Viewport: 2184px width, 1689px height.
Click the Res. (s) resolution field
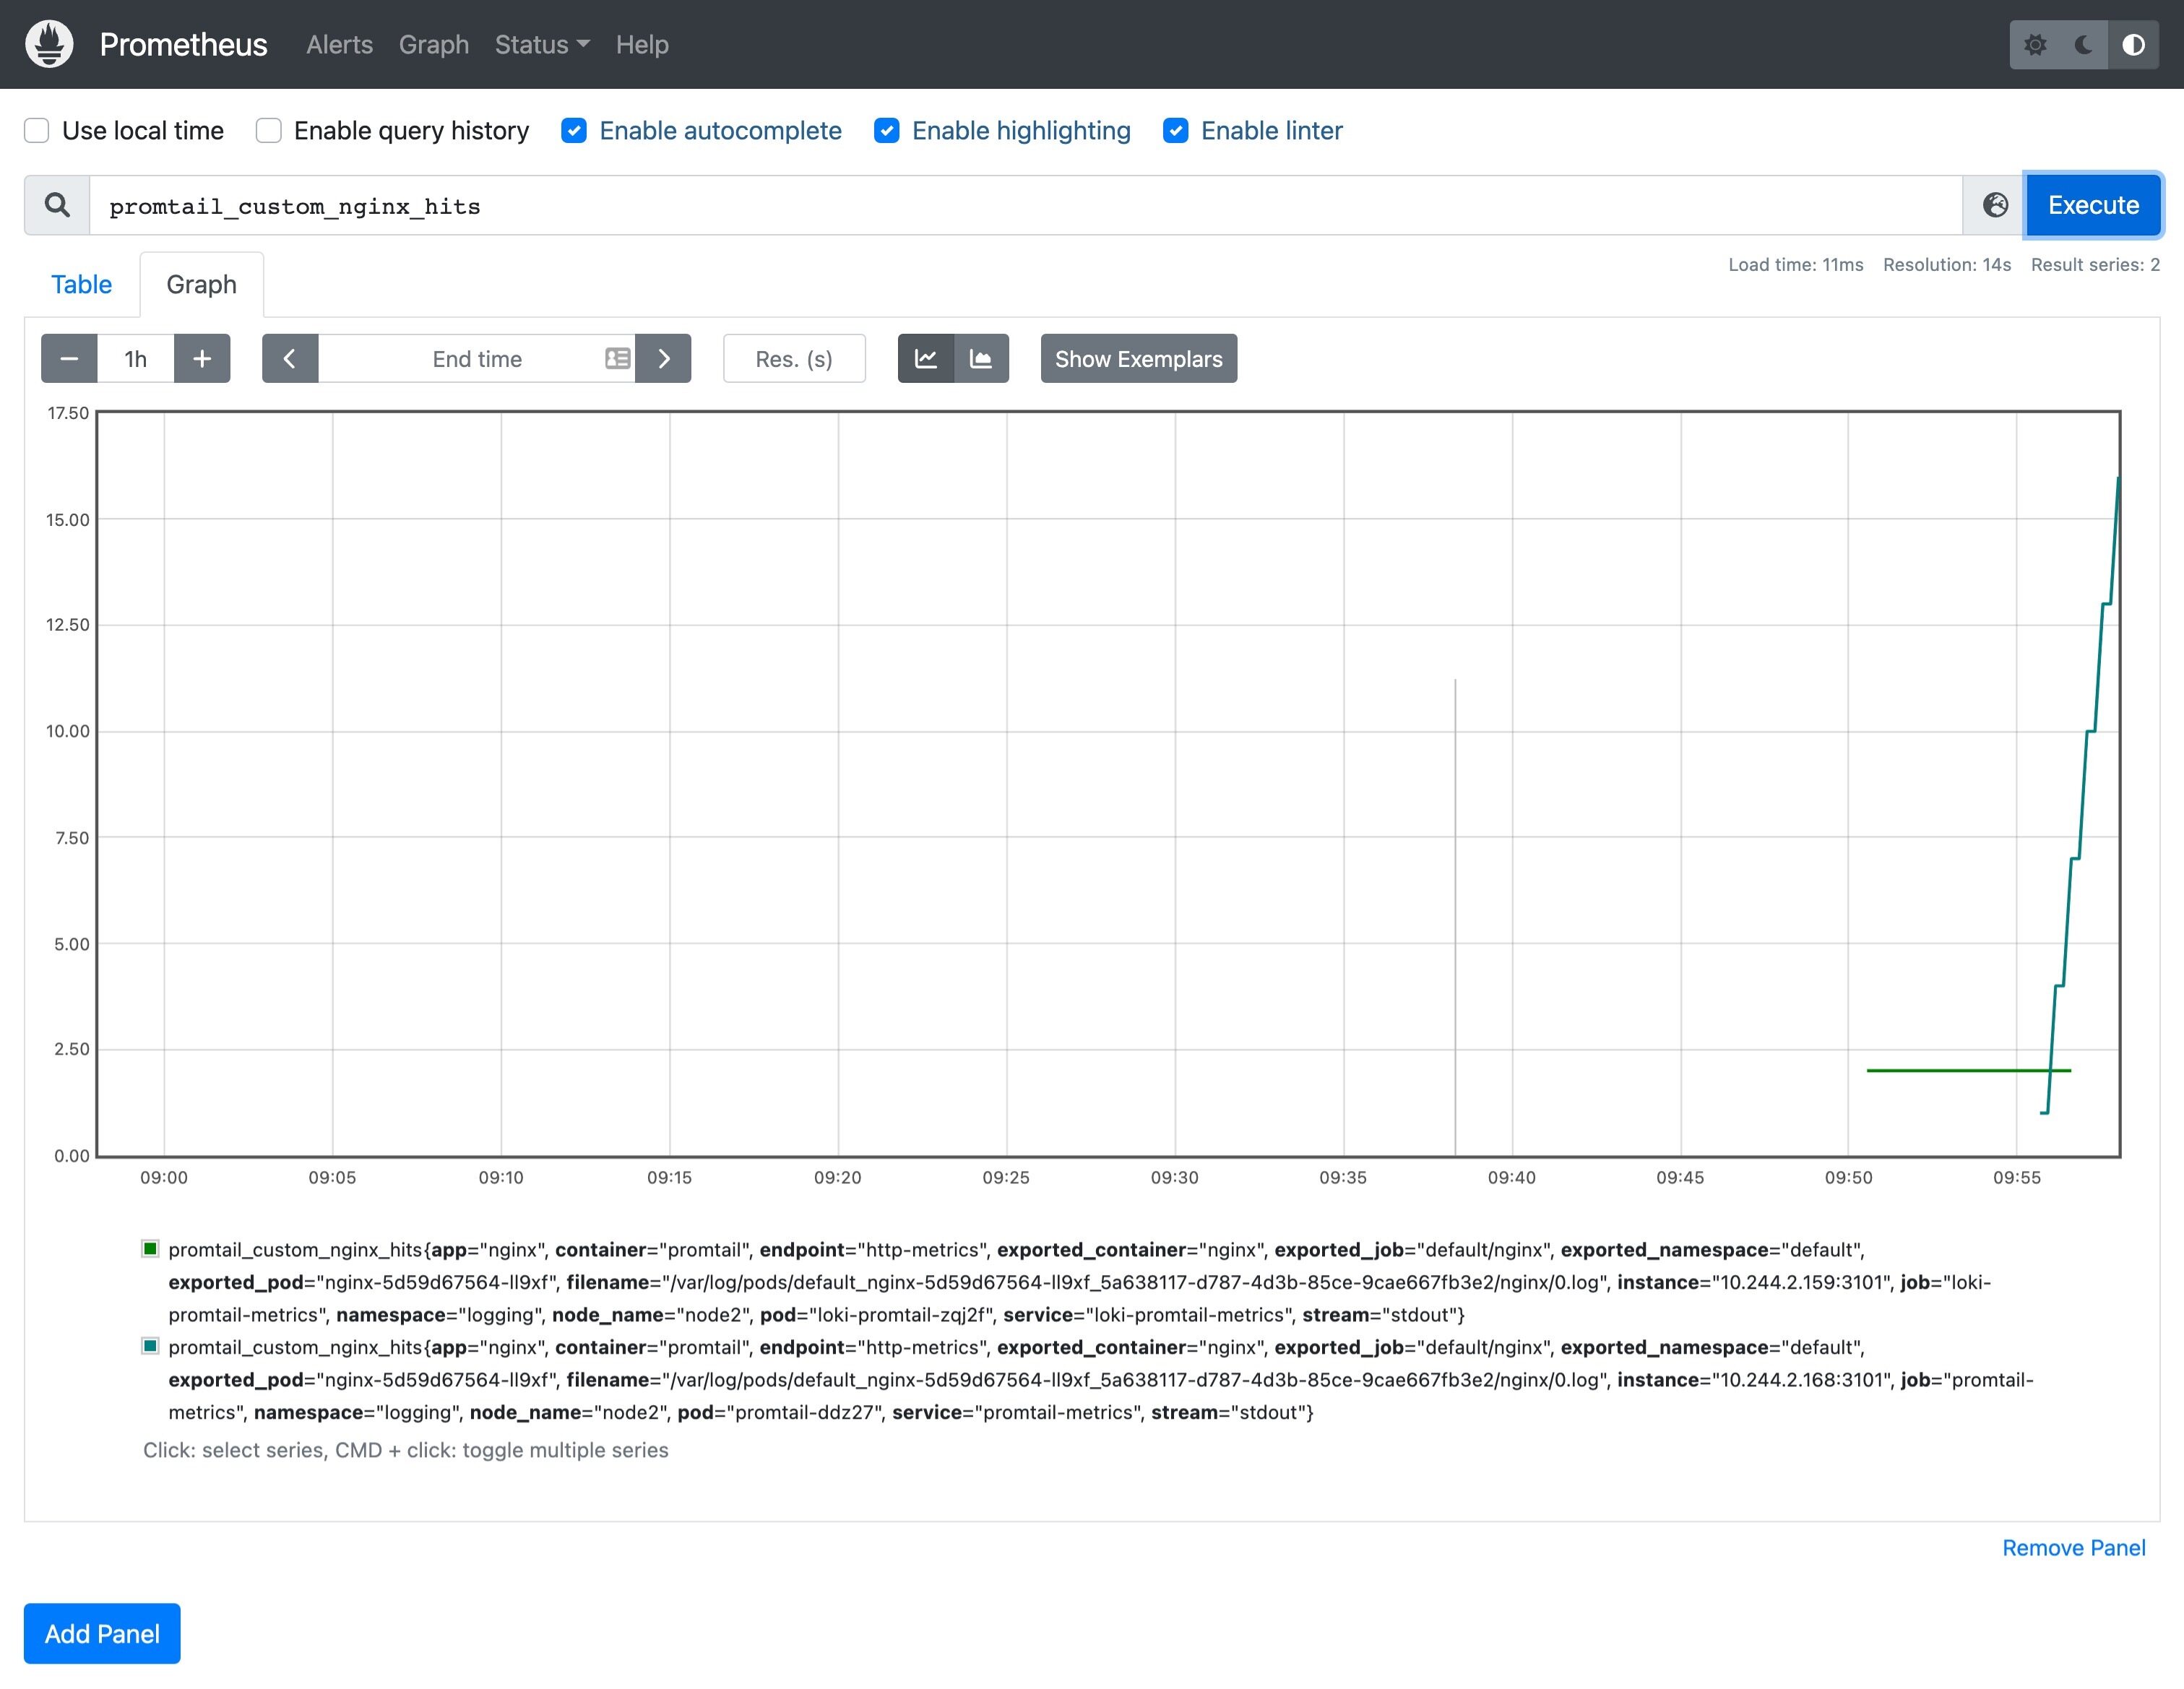[x=794, y=358]
